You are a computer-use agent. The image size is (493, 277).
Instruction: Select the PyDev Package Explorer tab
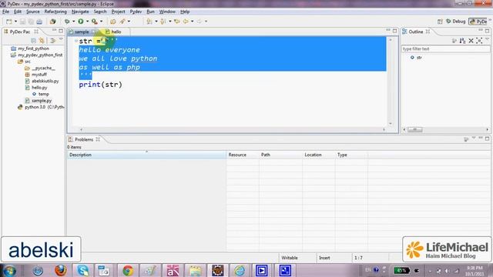19,32
